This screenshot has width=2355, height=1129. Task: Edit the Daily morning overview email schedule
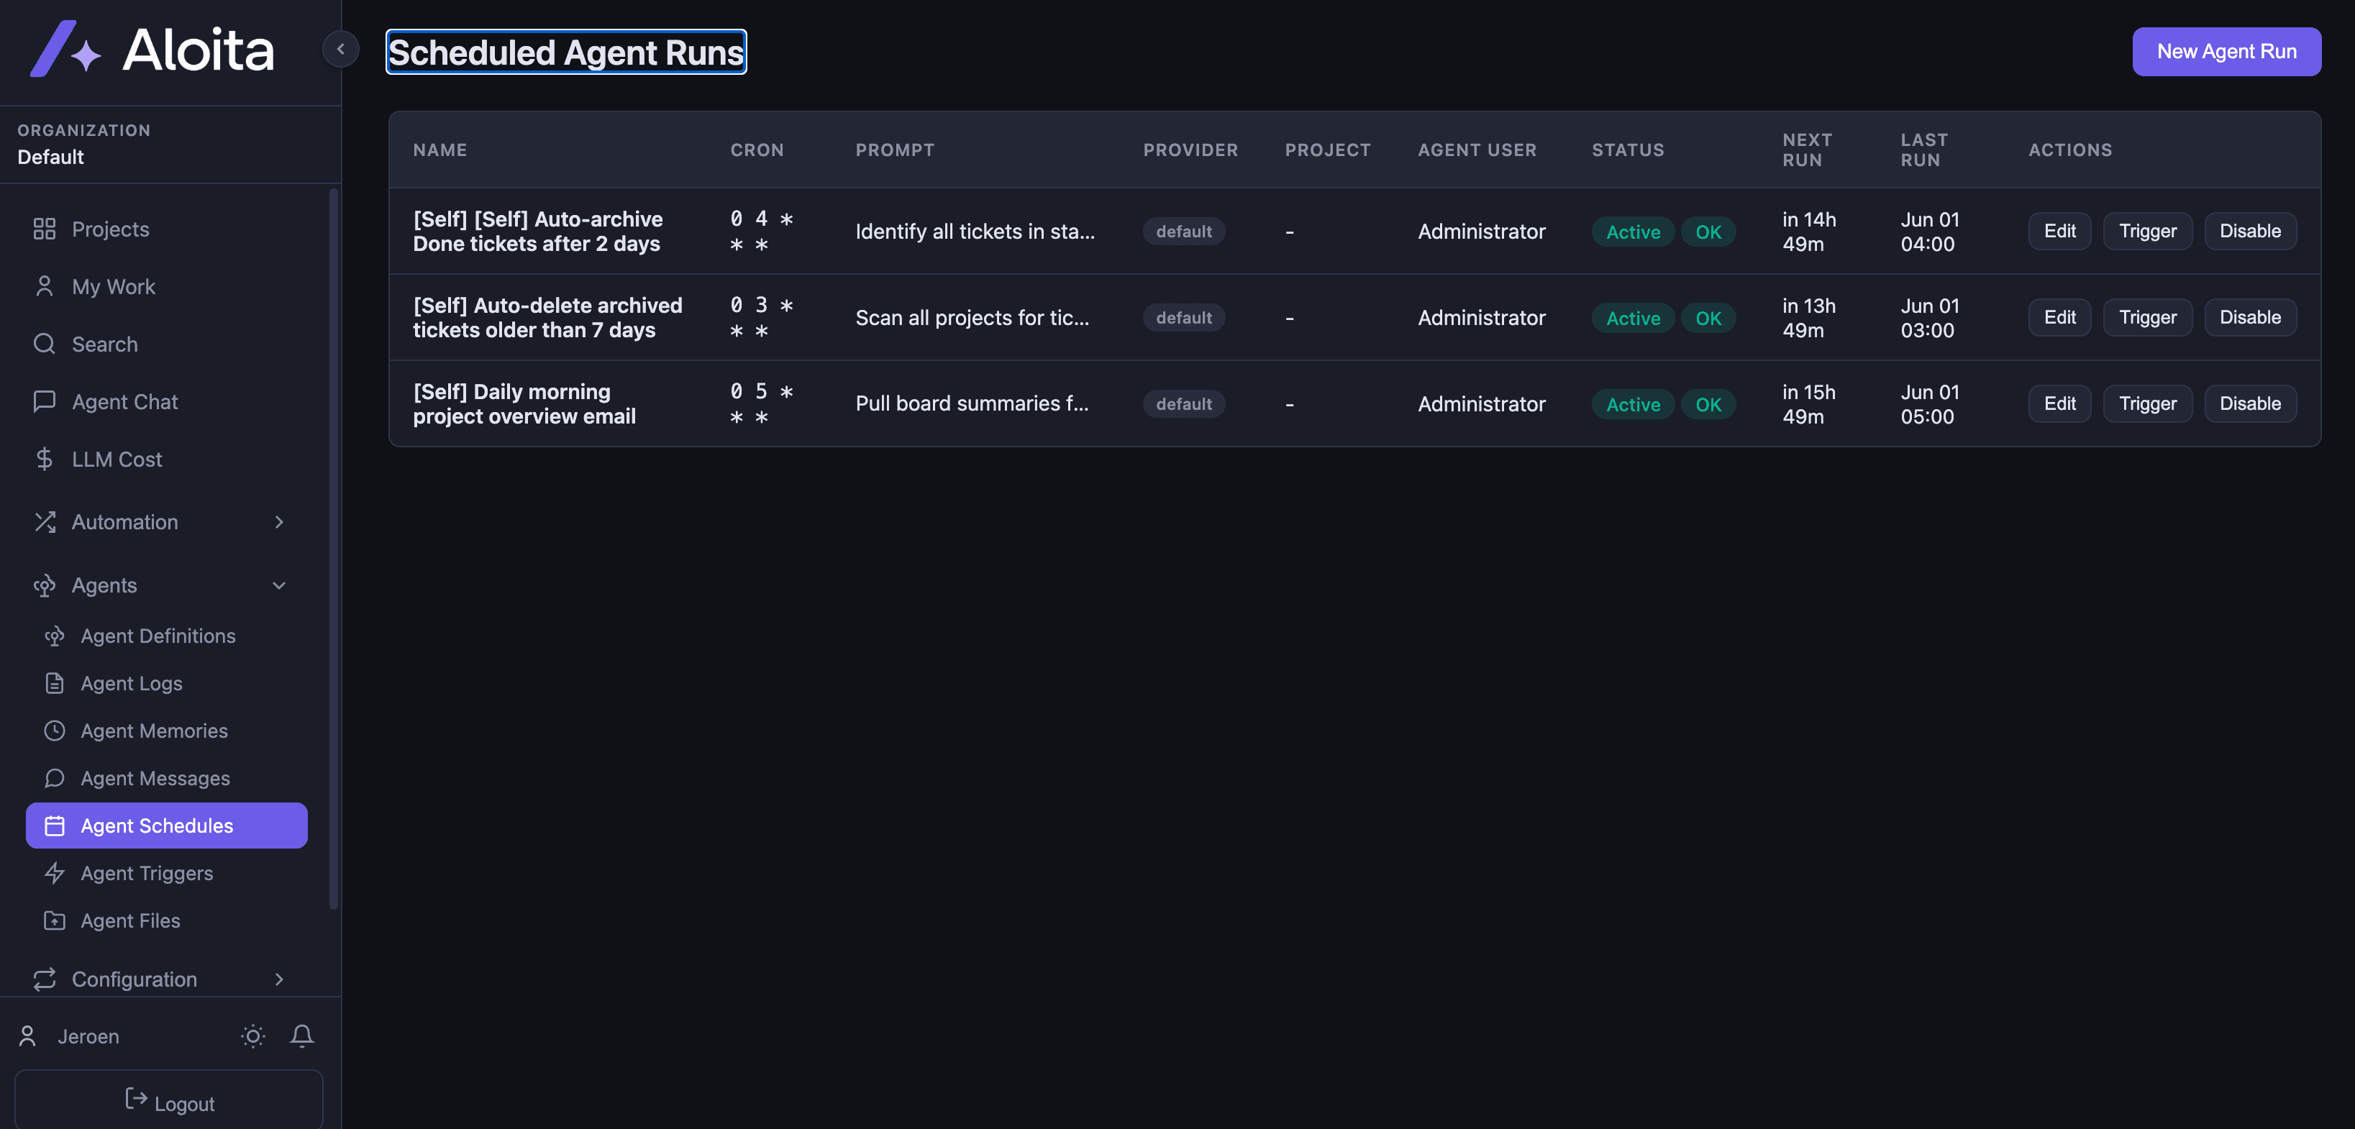2059,403
